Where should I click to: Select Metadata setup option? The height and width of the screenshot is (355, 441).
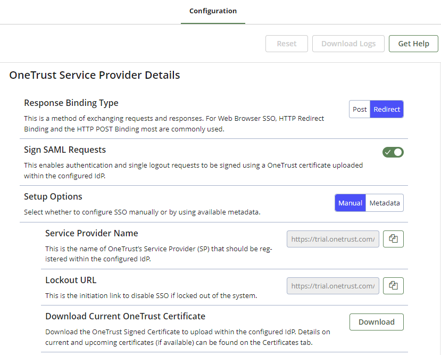coord(384,203)
